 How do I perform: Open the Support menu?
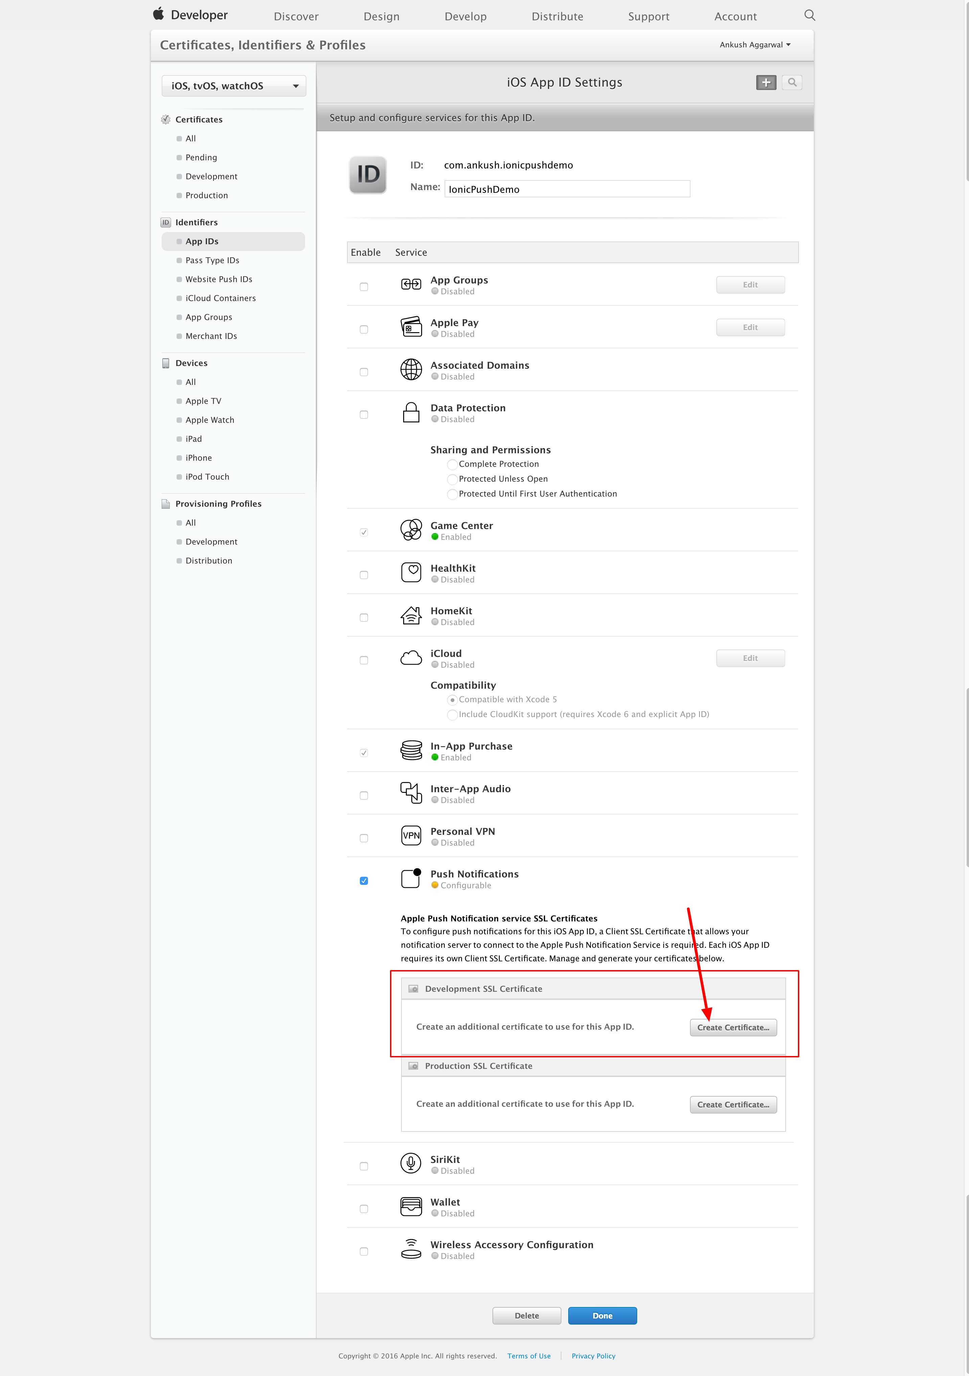pos(648,17)
